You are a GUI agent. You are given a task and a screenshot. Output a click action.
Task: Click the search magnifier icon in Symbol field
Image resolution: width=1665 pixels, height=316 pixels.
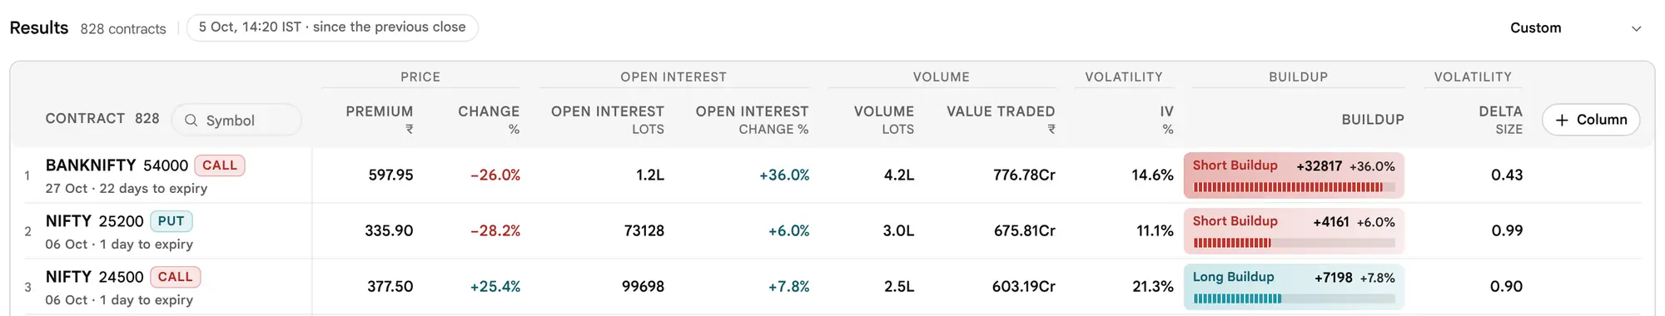click(x=191, y=121)
